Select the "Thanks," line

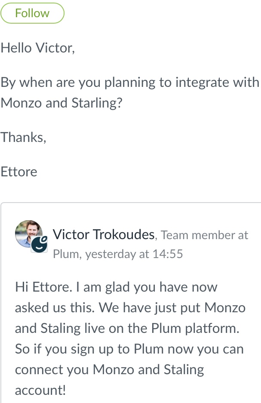pos(23,137)
